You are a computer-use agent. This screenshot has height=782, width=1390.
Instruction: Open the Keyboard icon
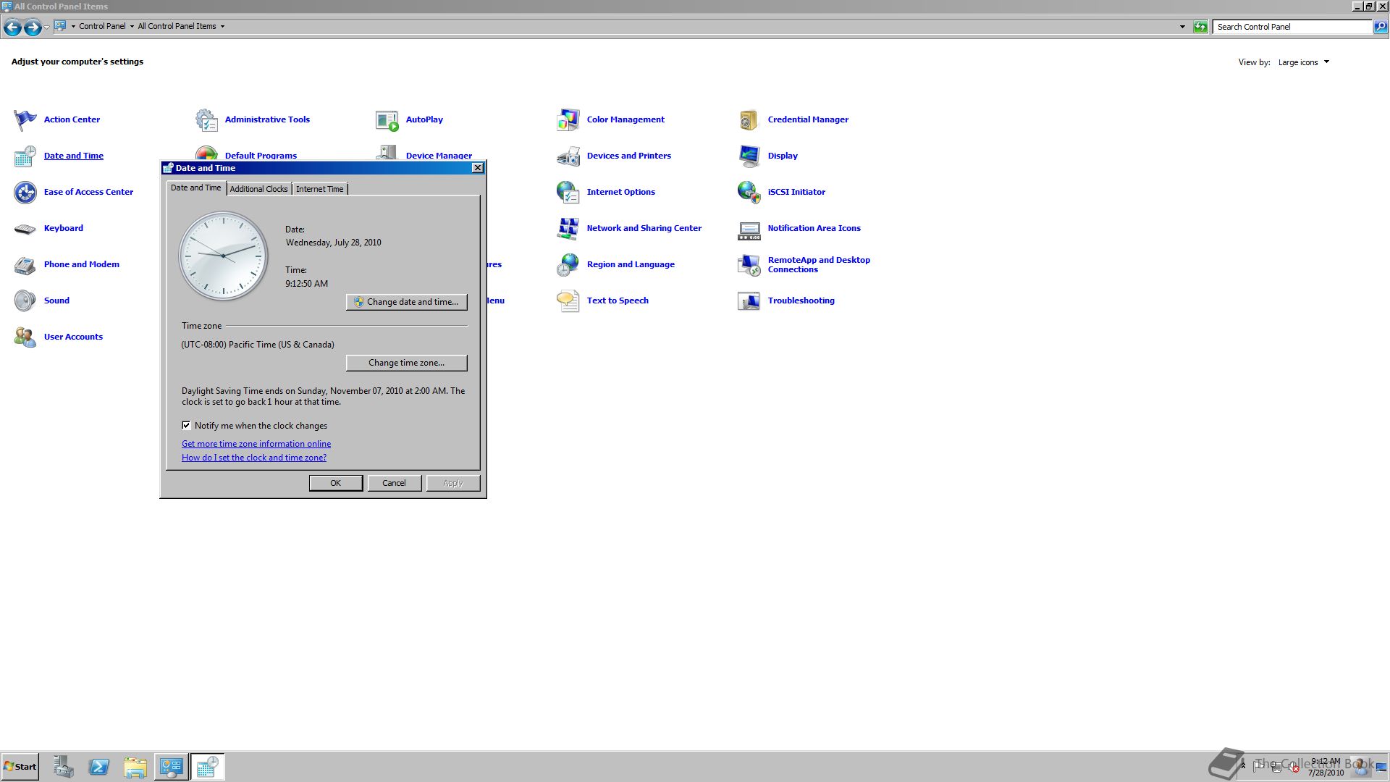click(x=25, y=228)
